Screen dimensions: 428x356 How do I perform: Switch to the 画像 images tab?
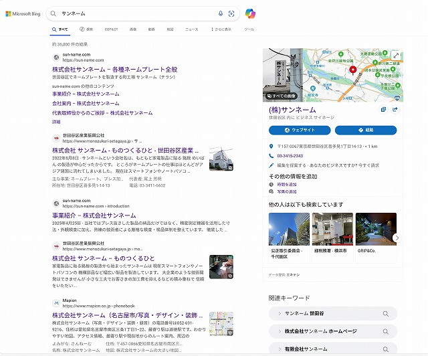click(133, 29)
